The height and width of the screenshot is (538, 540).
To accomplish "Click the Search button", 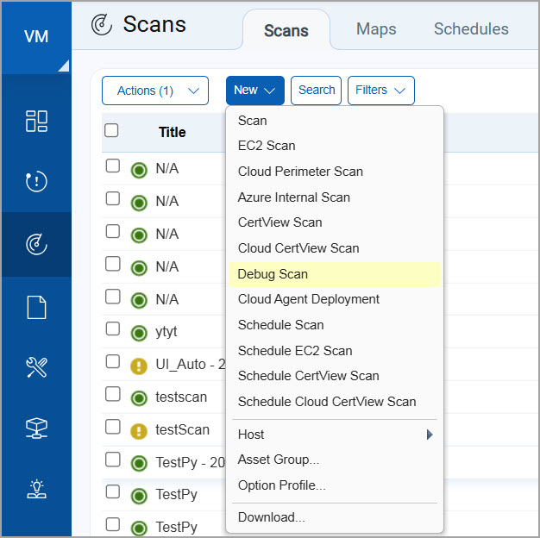I will [x=317, y=91].
